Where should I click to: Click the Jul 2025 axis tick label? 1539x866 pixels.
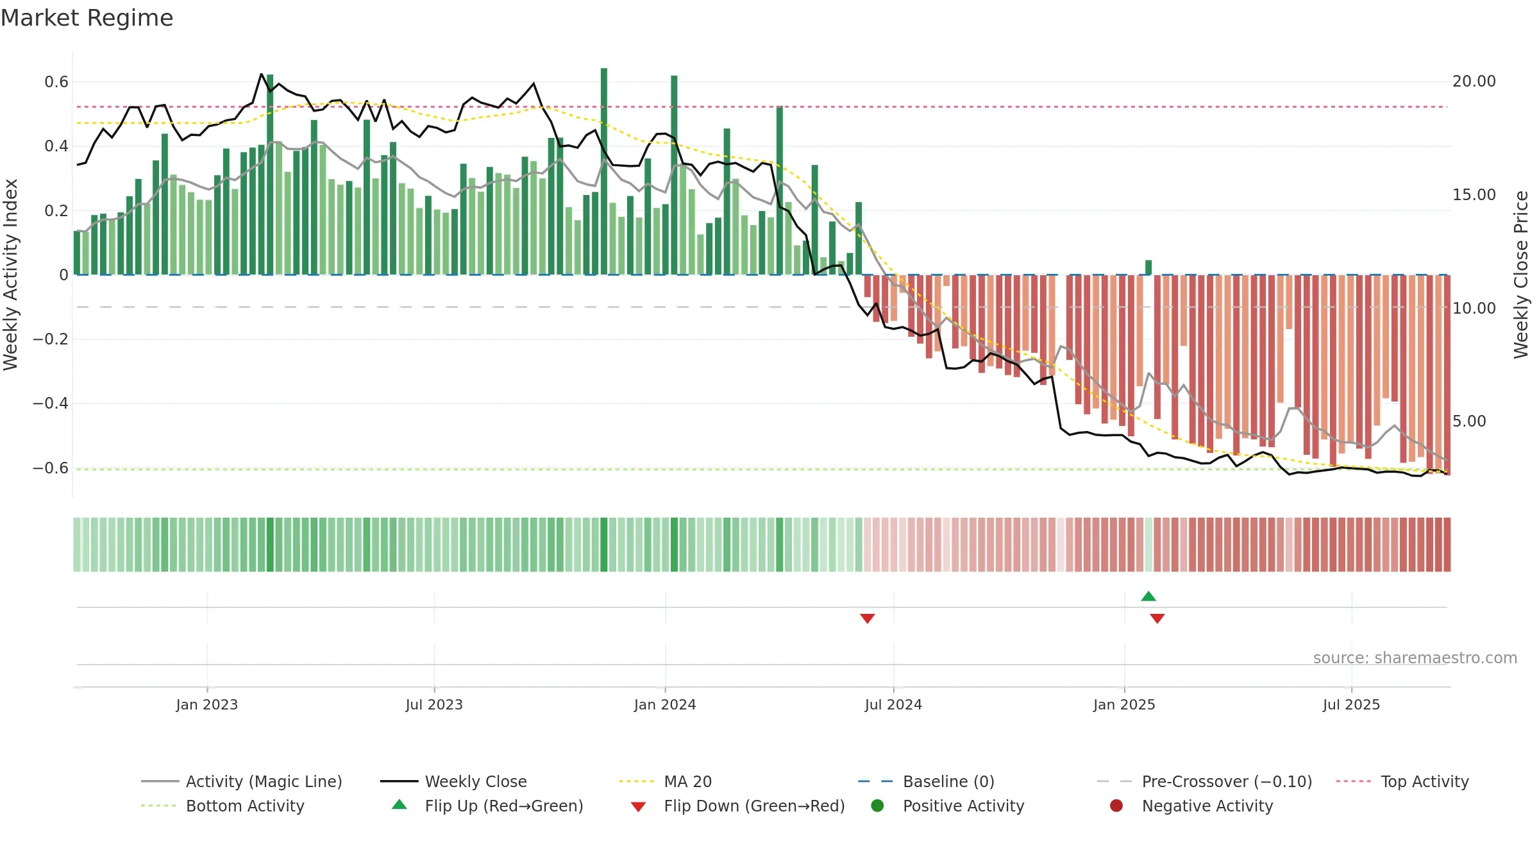pyautogui.click(x=1351, y=704)
